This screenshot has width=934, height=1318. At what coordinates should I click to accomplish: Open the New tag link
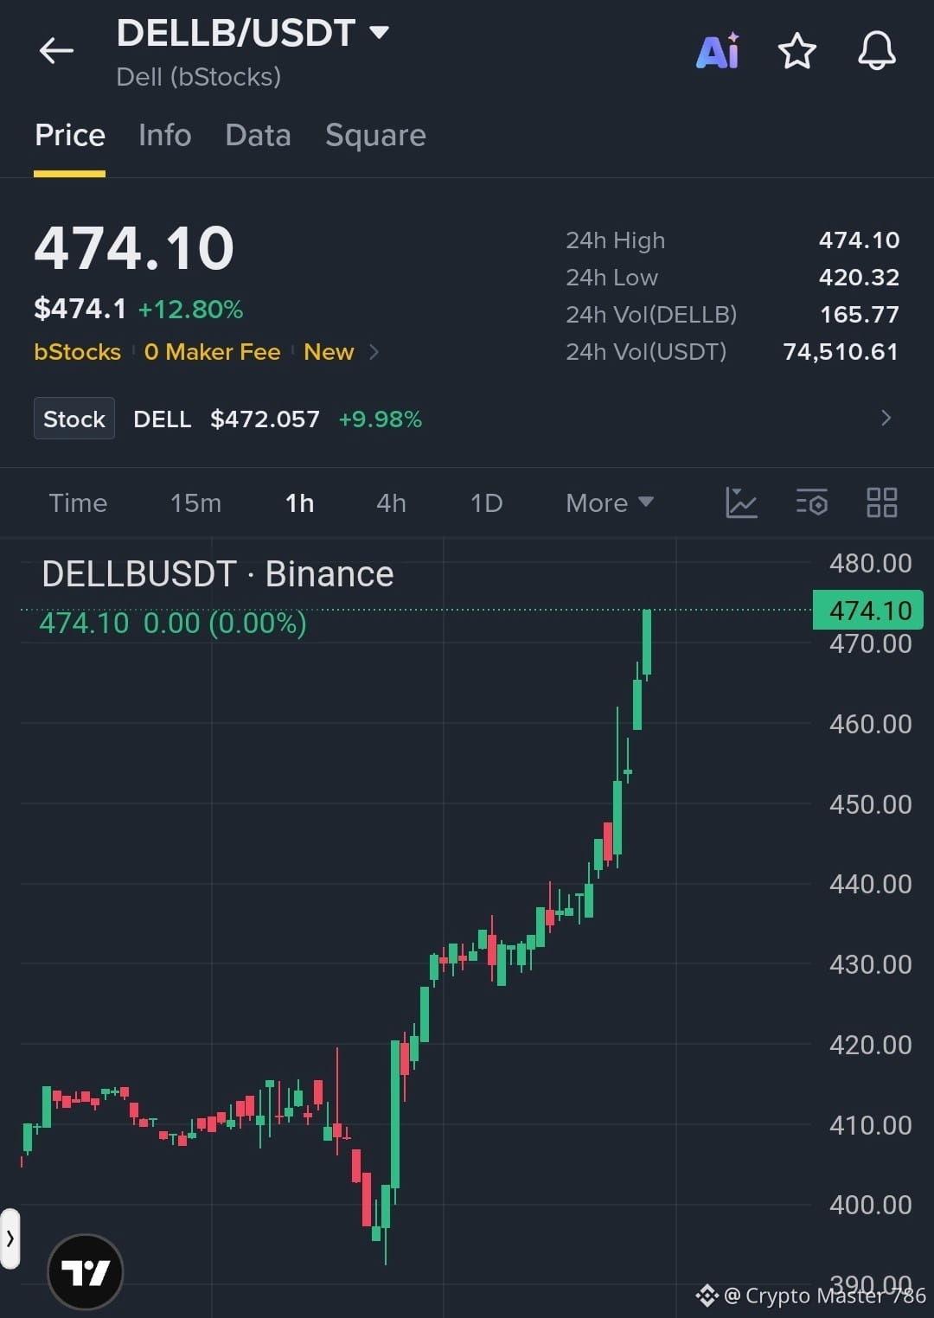(x=329, y=352)
